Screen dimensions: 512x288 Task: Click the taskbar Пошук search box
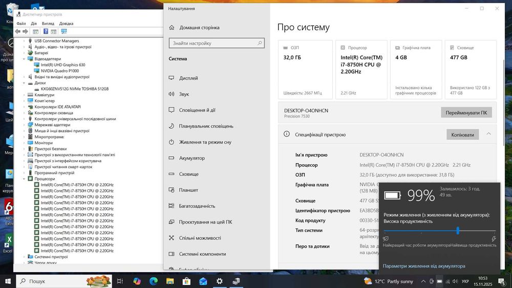point(64,281)
